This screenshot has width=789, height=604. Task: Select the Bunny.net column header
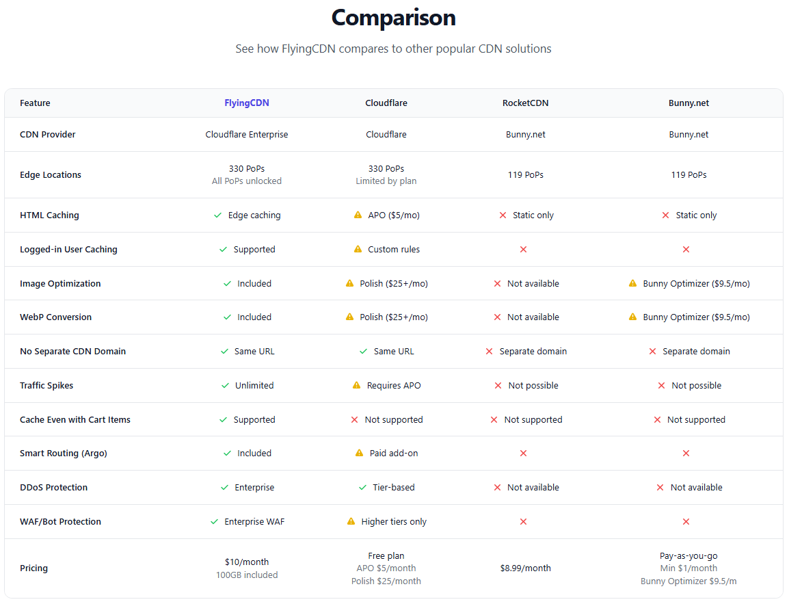tap(688, 103)
